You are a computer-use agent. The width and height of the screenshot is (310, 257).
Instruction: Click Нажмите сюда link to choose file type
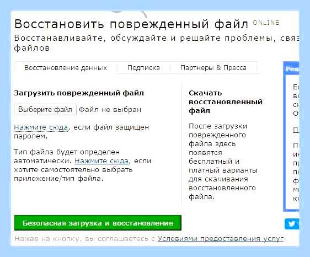point(101,161)
